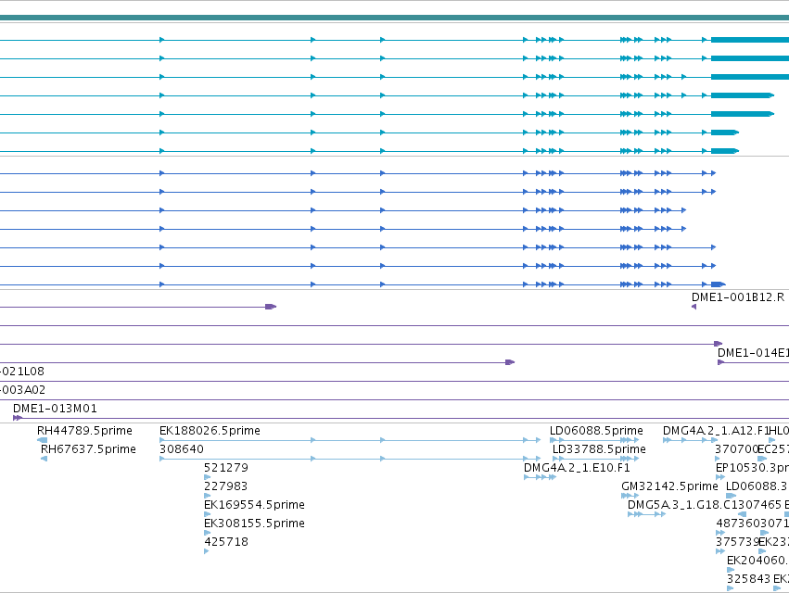Click the 370700 feature label

click(736, 449)
